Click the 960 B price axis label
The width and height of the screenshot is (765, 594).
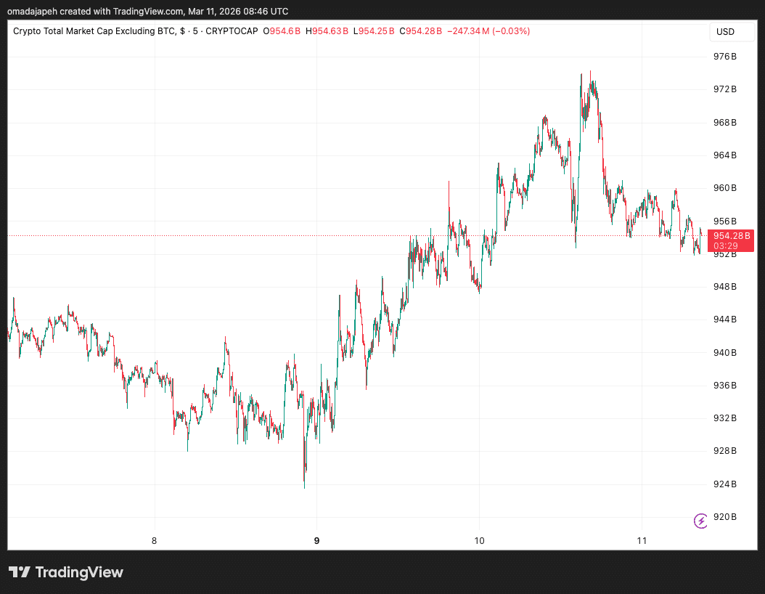[x=725, y=188]
